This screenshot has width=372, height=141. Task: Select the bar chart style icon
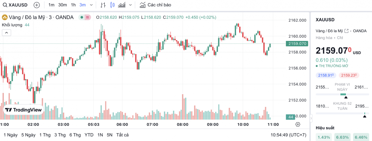(x=103, y=5)
